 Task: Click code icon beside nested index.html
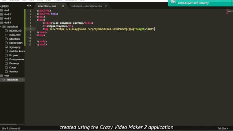[6, 35]
